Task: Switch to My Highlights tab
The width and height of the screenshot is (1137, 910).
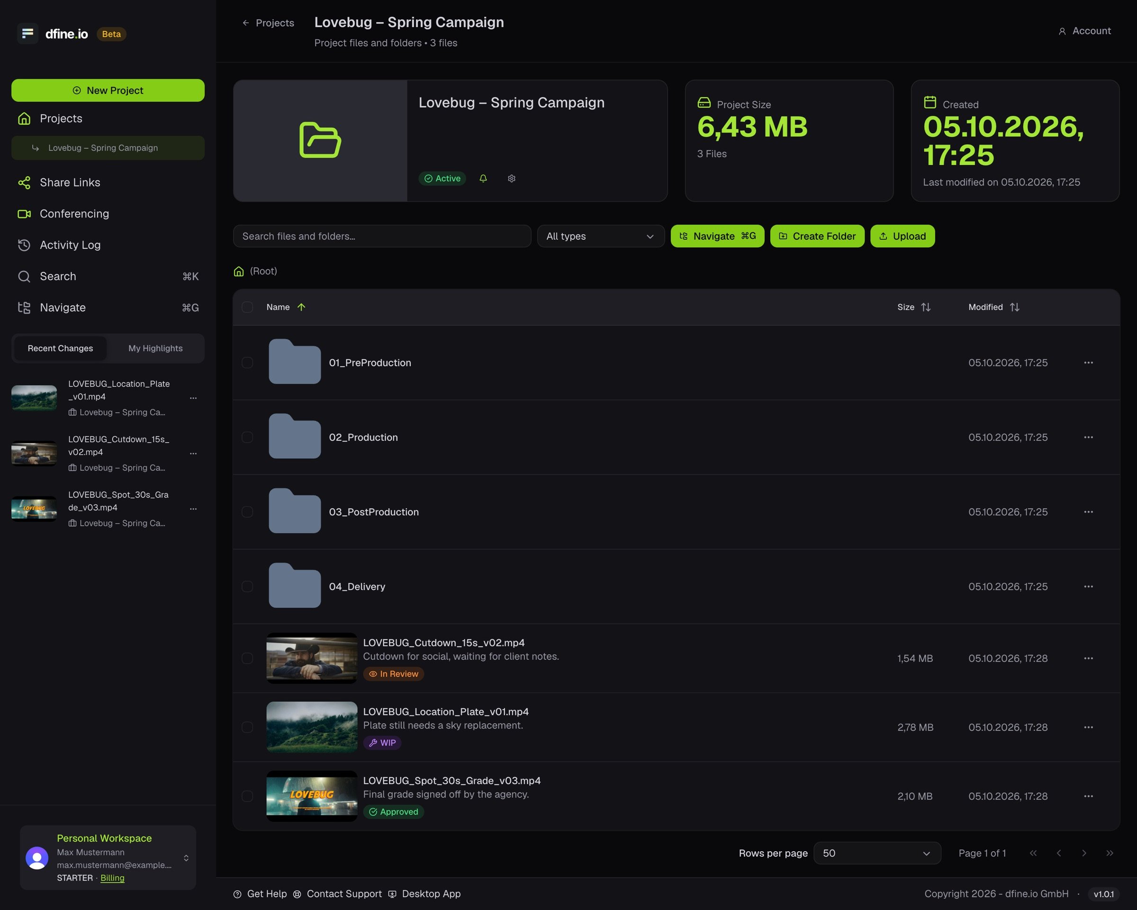Action: click(155, 348)
